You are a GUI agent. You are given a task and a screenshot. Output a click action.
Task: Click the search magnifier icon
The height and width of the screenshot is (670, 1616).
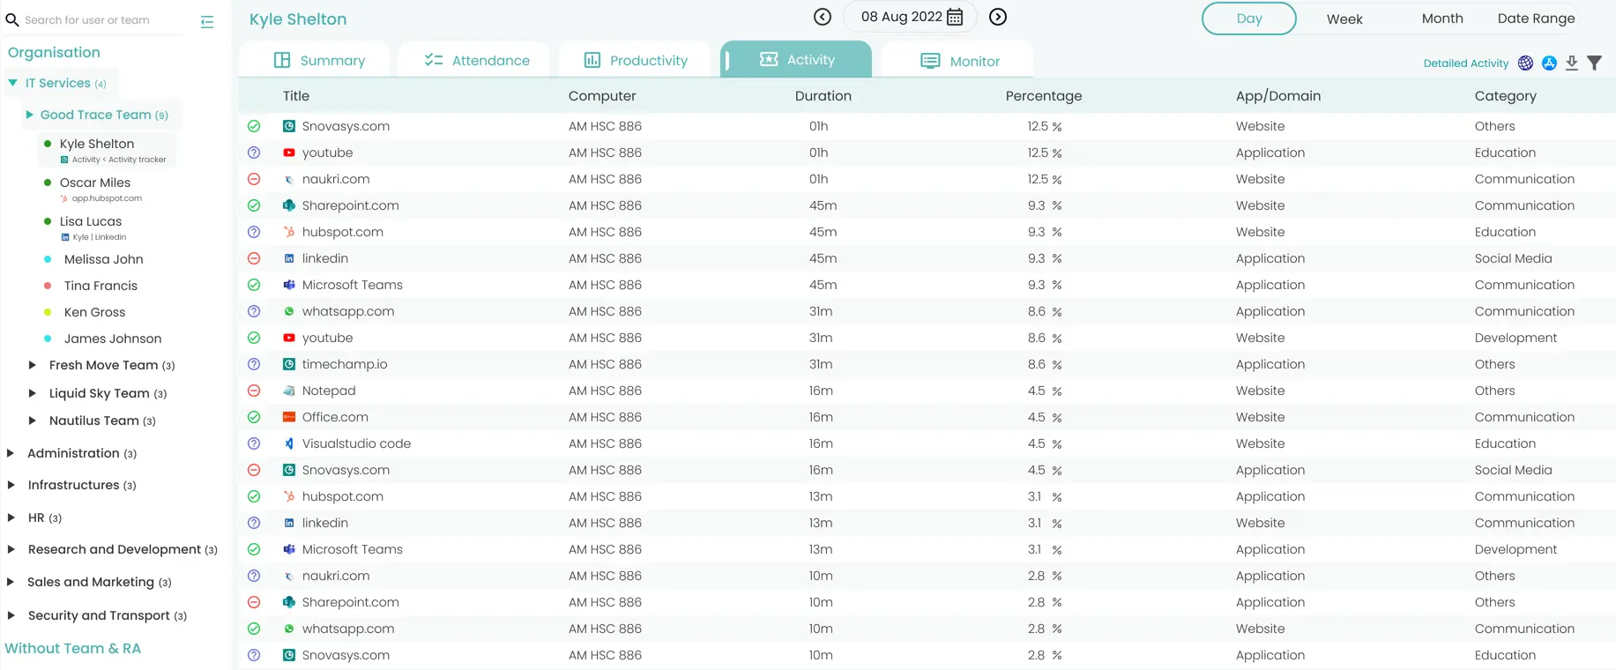(x=12, y=19)
